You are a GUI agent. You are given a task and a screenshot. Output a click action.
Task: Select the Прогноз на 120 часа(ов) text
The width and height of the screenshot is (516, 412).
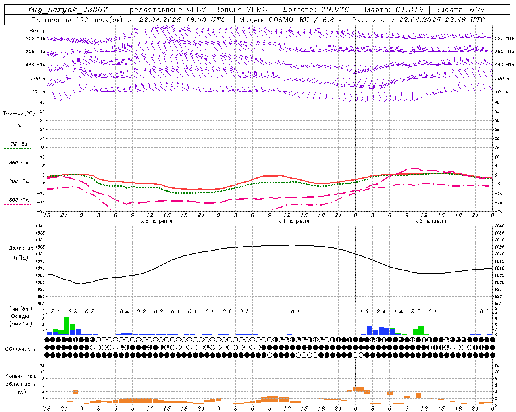(77, 20)
